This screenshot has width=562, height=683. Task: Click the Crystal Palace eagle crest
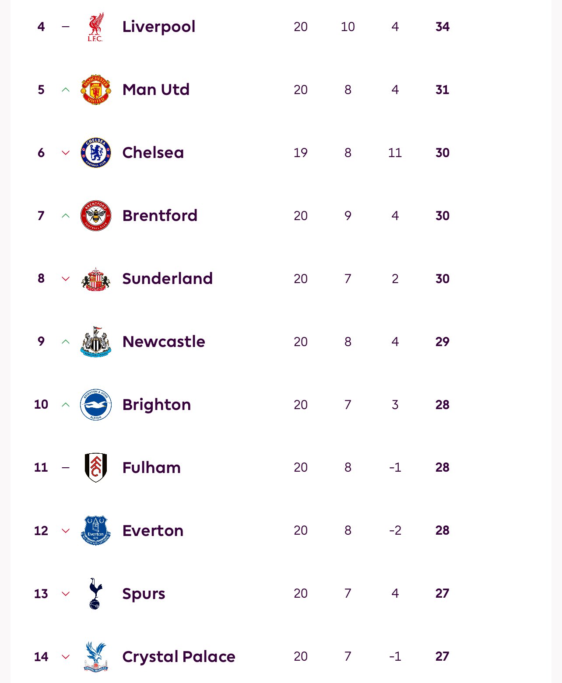pos(96,657)
